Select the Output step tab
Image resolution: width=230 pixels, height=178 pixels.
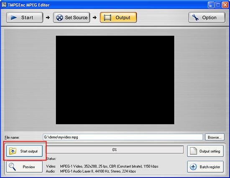(x=118, y=18)
